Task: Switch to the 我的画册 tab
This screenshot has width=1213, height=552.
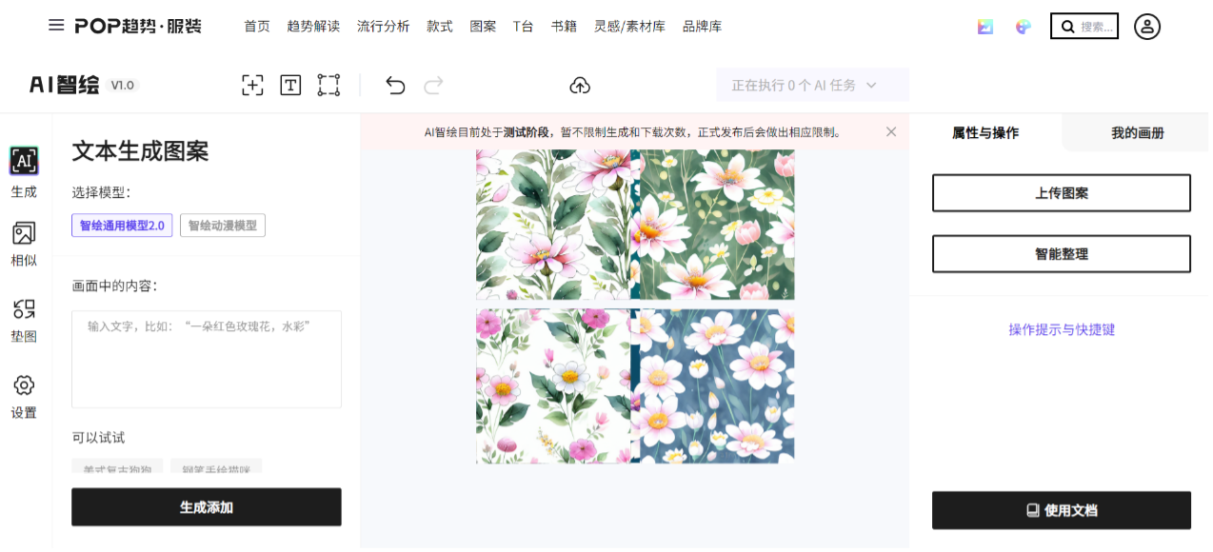Action: point(1138,132)
